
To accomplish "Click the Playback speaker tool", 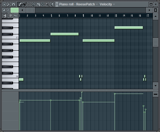I will (x=52, y=4).
